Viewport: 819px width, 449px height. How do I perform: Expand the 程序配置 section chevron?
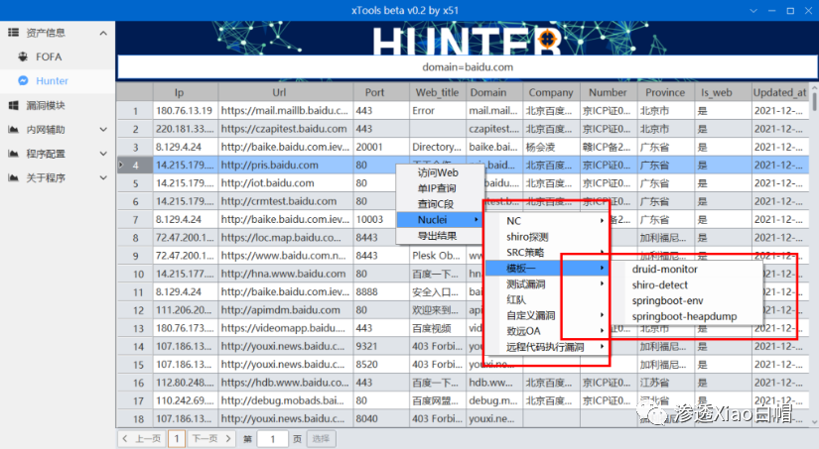(103, 154)
